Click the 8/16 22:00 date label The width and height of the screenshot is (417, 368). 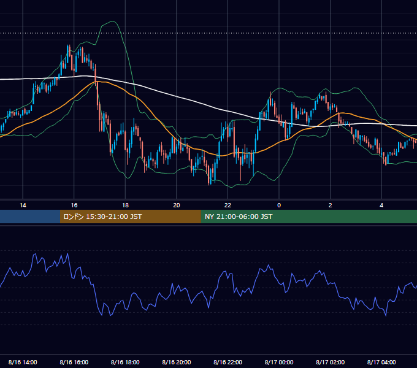coord(228,362)
